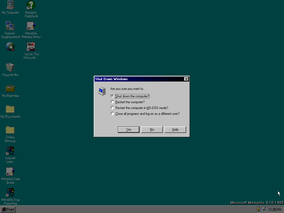284x213 pixels.
Task: Select the My Computer desktop icon
Action: coord(10,6)
